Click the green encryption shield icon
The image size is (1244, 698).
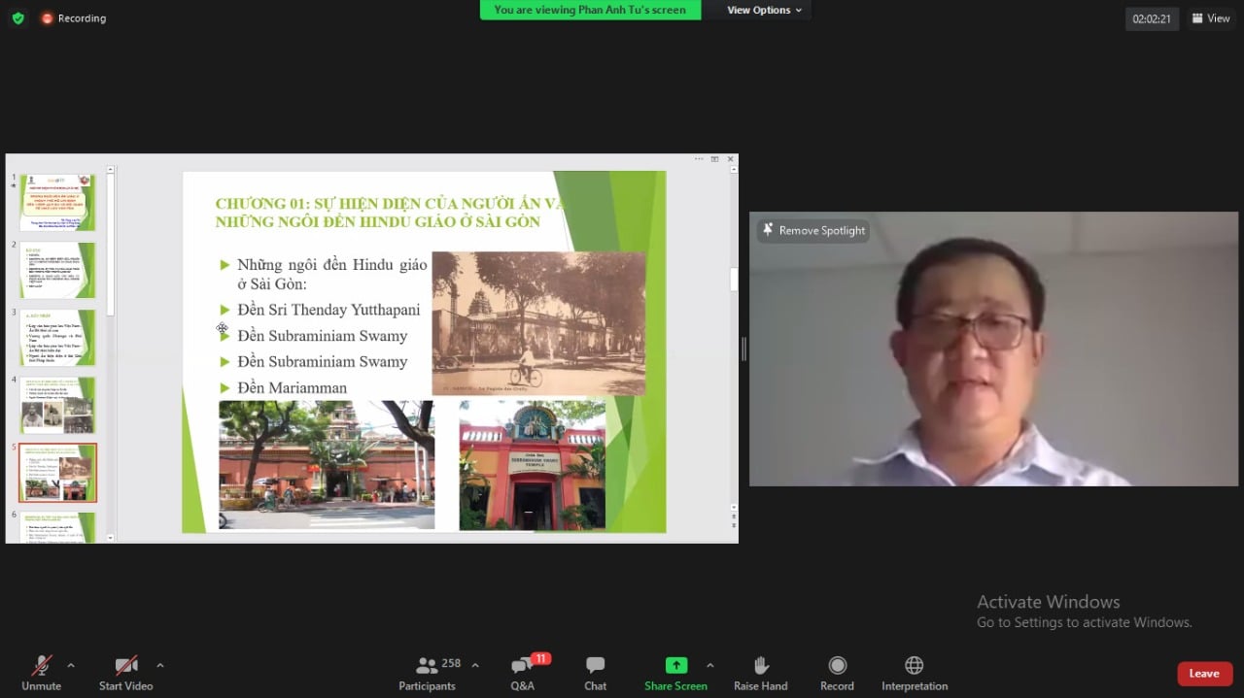17,18
